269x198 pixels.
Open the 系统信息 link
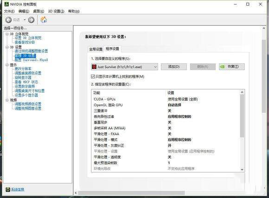18,190
